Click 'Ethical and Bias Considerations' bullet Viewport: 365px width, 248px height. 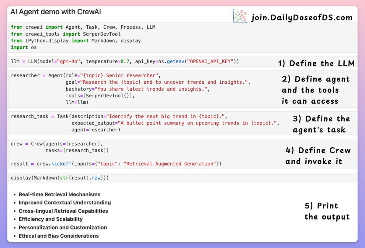(x=59, y=236)
